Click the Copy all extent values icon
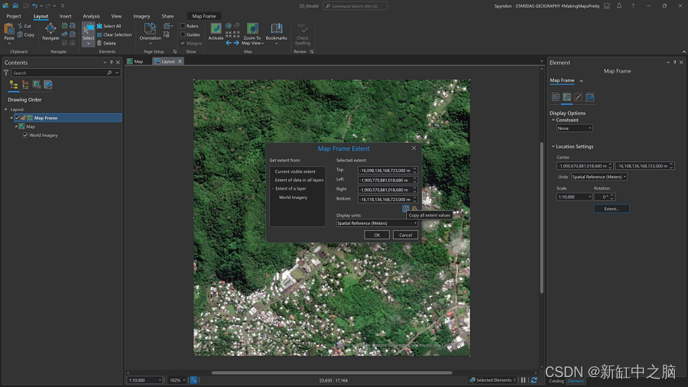 tap(406, 208)
